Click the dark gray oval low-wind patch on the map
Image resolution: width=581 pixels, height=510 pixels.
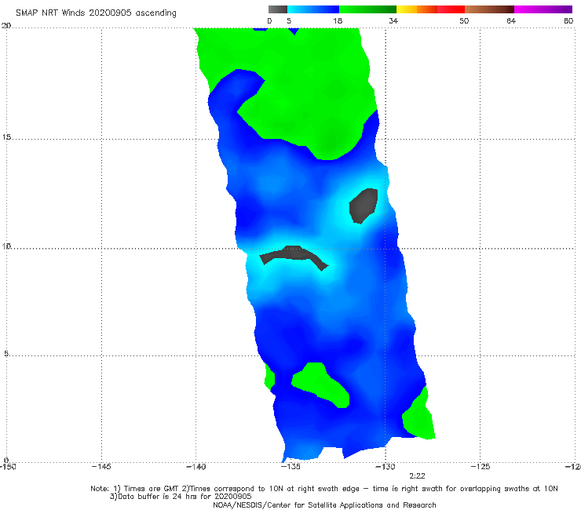coord(363,206)
